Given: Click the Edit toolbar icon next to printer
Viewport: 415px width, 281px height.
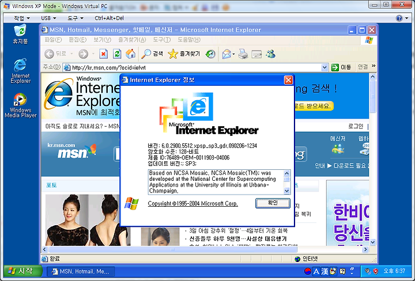Looking at the screenshot, I should pyautogui.click(x=256, y=54).
